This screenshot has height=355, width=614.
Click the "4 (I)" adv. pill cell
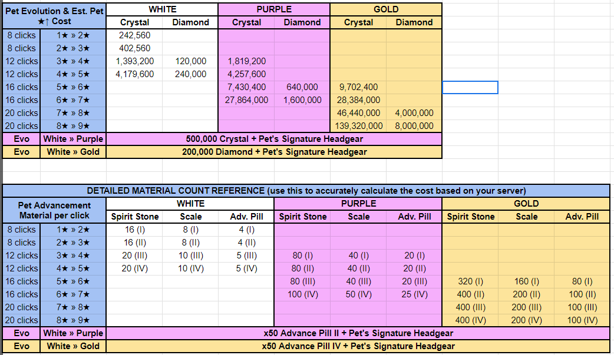coord(246,230)
